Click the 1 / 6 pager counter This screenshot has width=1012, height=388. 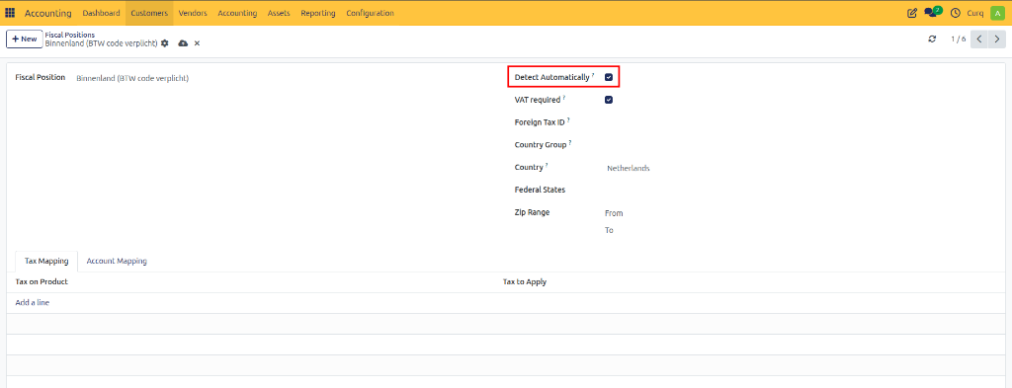click(958, 39)
